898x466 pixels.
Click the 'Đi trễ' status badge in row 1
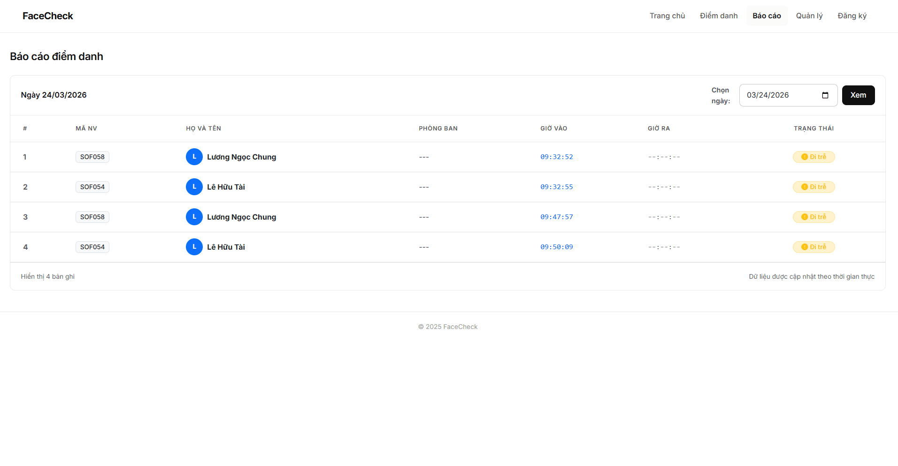pyautogui.click(x=814, y=157)
